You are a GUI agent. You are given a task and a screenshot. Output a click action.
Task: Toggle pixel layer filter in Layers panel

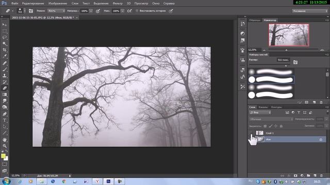point(287,113)
